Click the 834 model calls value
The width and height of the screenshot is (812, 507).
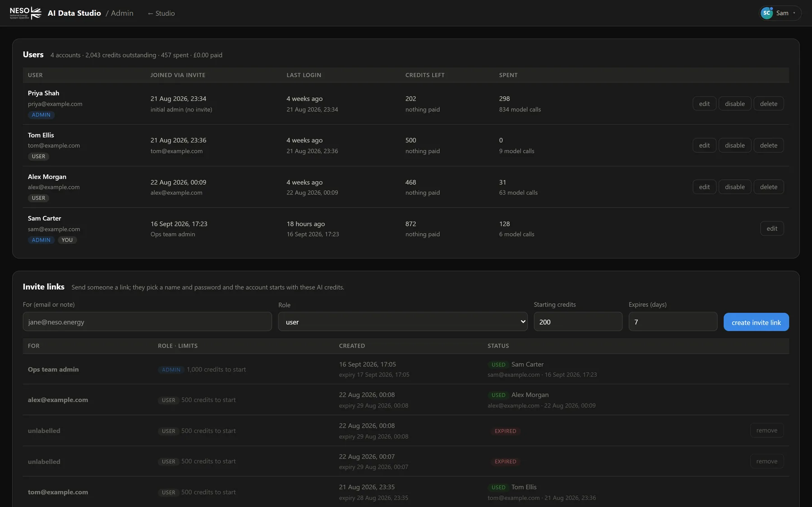(520, 110)
